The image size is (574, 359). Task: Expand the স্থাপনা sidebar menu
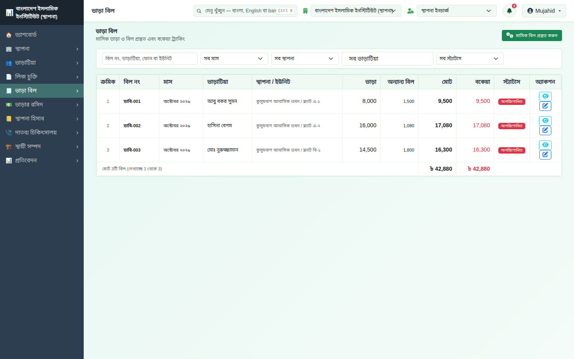[x=42, y=49]
